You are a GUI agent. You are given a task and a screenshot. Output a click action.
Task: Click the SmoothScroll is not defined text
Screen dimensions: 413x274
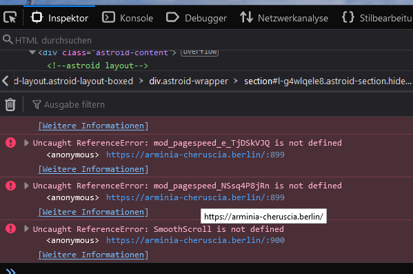[x=219, y=229]
